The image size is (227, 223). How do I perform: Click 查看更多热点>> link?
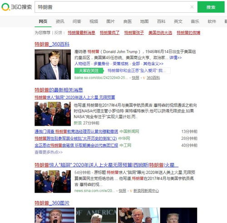49,152
